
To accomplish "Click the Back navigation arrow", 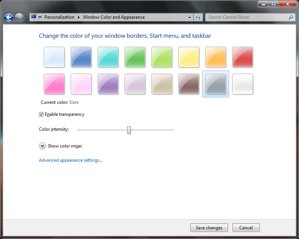I will click(x=8, y=17).
